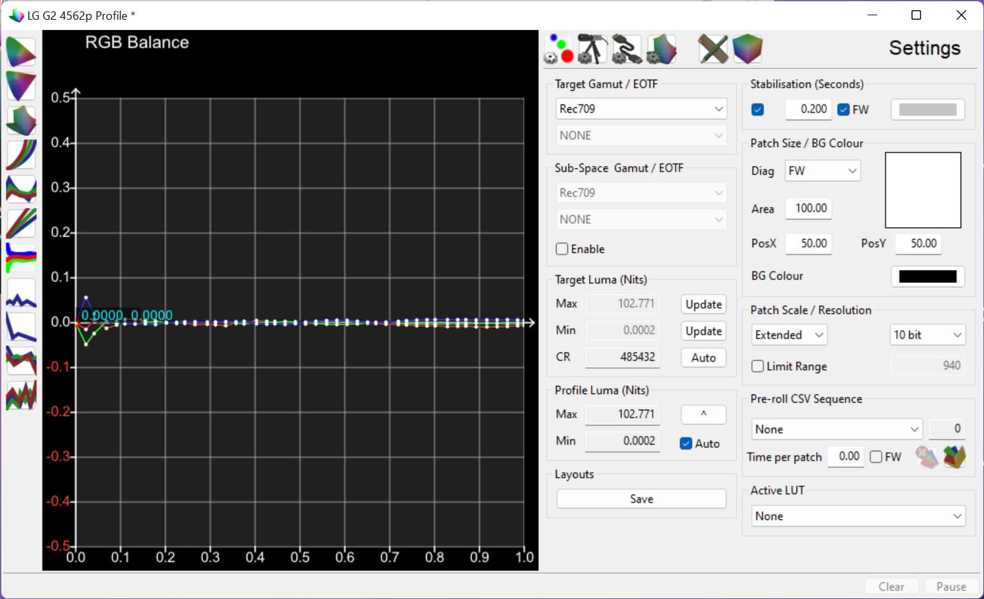984x599 pixels.
Task: Open probe options tripod icon
Action: 592,49
